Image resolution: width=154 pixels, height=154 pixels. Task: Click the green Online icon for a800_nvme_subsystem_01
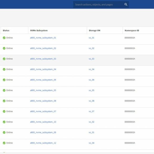coord(4,38)
